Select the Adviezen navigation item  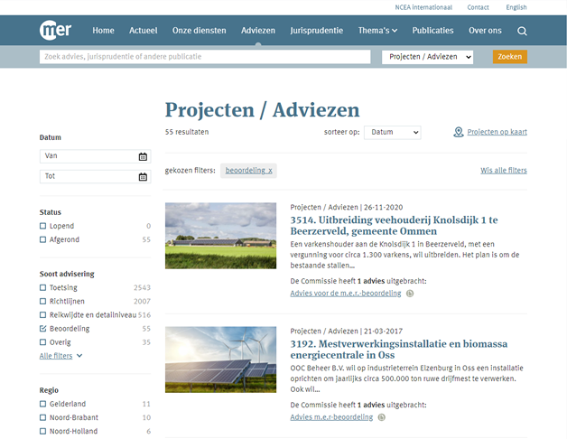pos(258,31)
